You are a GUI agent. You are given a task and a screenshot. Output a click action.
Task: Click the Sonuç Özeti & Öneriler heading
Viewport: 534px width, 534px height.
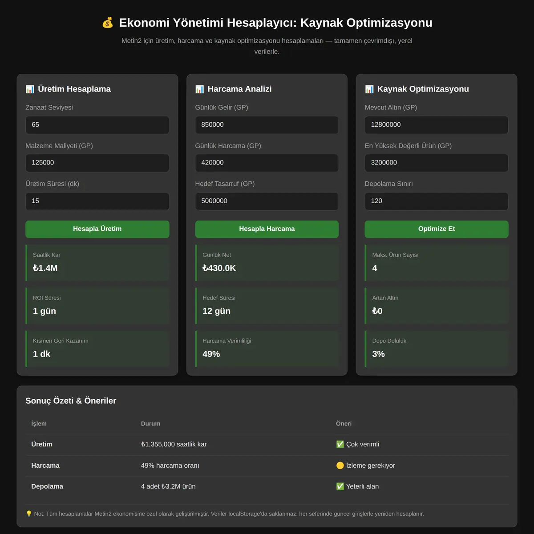[x=71, y=401]
